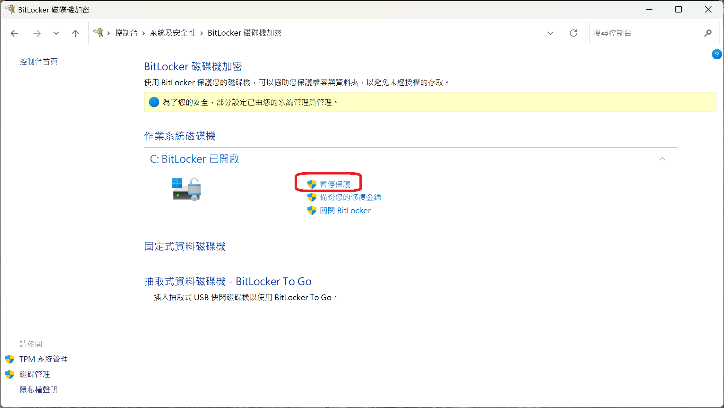Click shield icon beside 暫停保護
The height and width of the screenshot is (408, 724).
312,184
